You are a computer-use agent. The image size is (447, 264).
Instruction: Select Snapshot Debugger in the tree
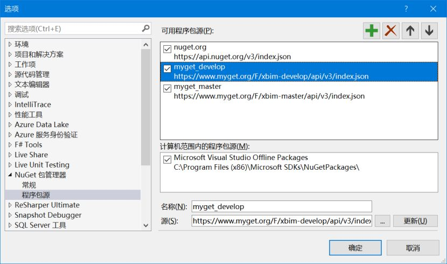48,215
